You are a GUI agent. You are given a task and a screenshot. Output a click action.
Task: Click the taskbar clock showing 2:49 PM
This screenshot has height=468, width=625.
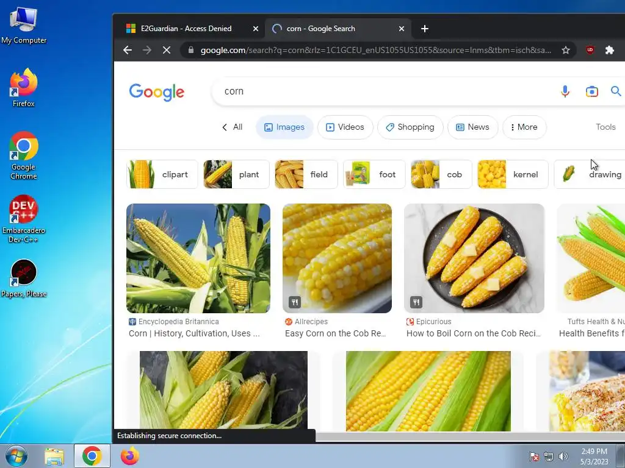click(x=594, y=456)
